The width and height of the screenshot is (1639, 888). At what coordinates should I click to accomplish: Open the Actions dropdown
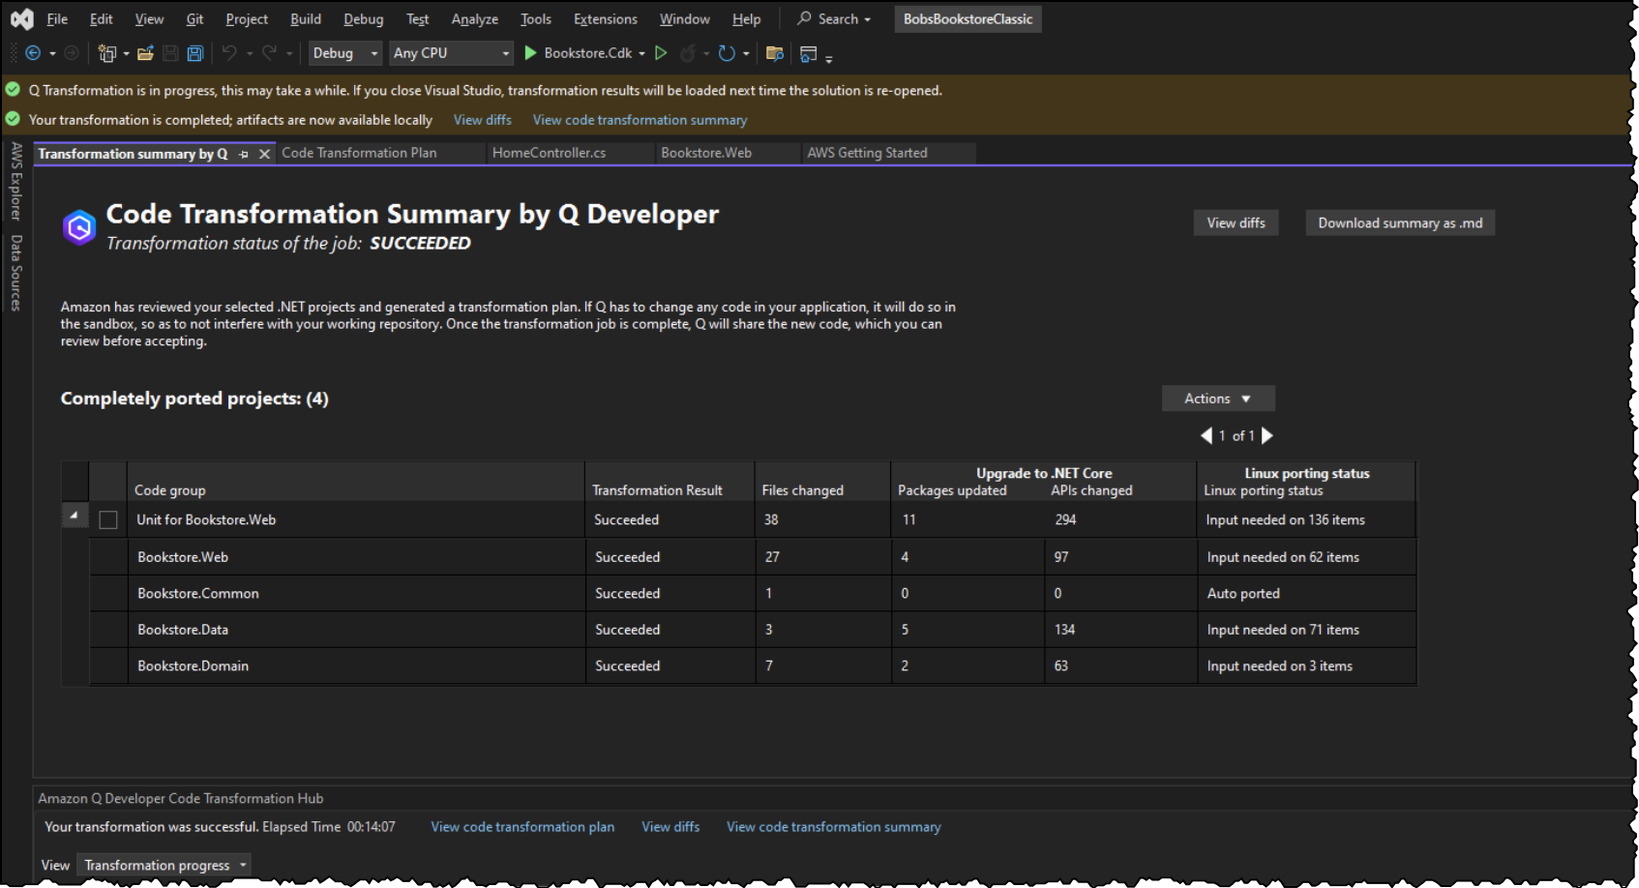(x=1217, y=398)
